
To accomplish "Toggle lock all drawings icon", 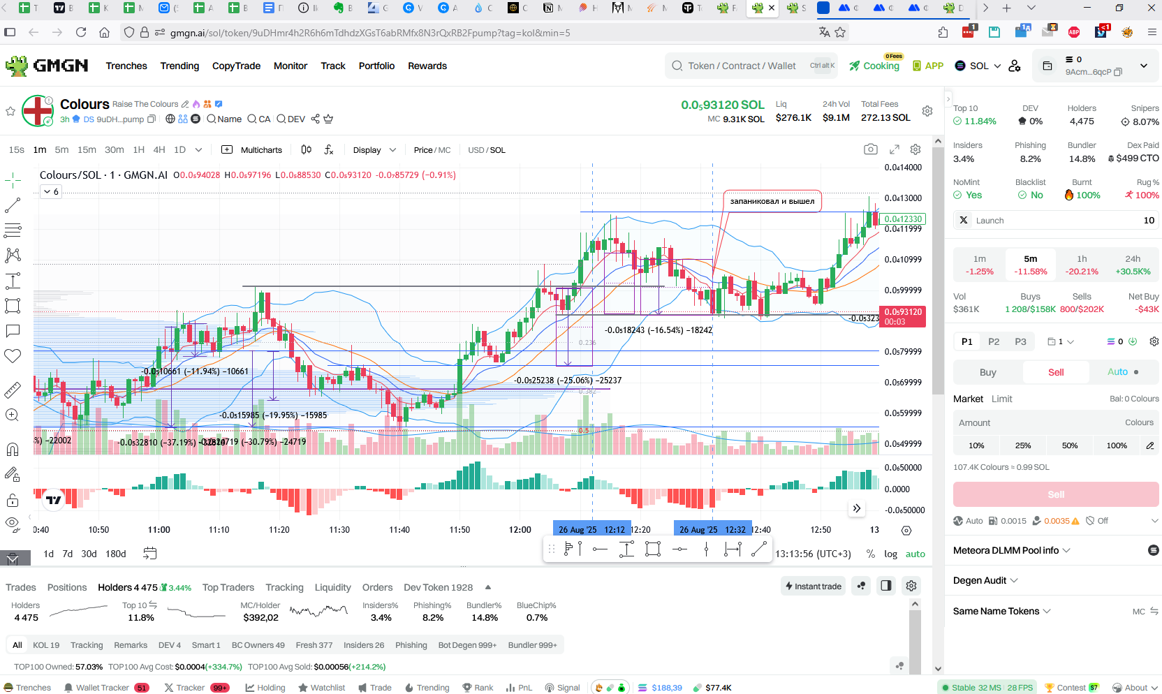I will (x=13, y=500).
